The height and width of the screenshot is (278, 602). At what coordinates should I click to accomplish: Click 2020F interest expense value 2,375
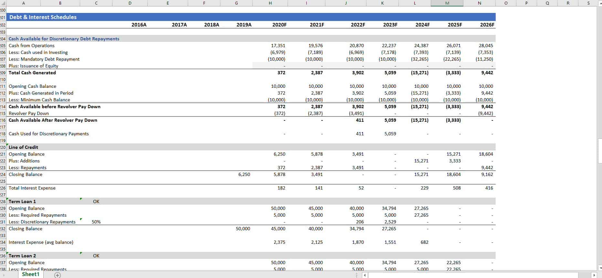point(279,242)
